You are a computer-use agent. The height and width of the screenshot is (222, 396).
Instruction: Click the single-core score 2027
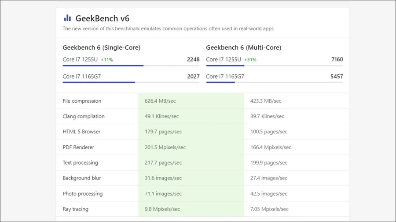(193, 76)
